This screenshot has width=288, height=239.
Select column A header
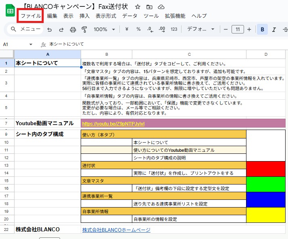48,54
